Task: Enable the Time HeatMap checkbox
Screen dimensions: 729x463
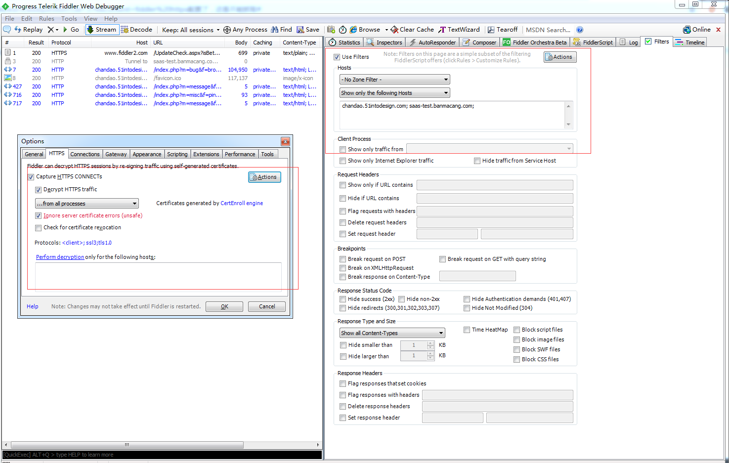Action: point(467,330)
